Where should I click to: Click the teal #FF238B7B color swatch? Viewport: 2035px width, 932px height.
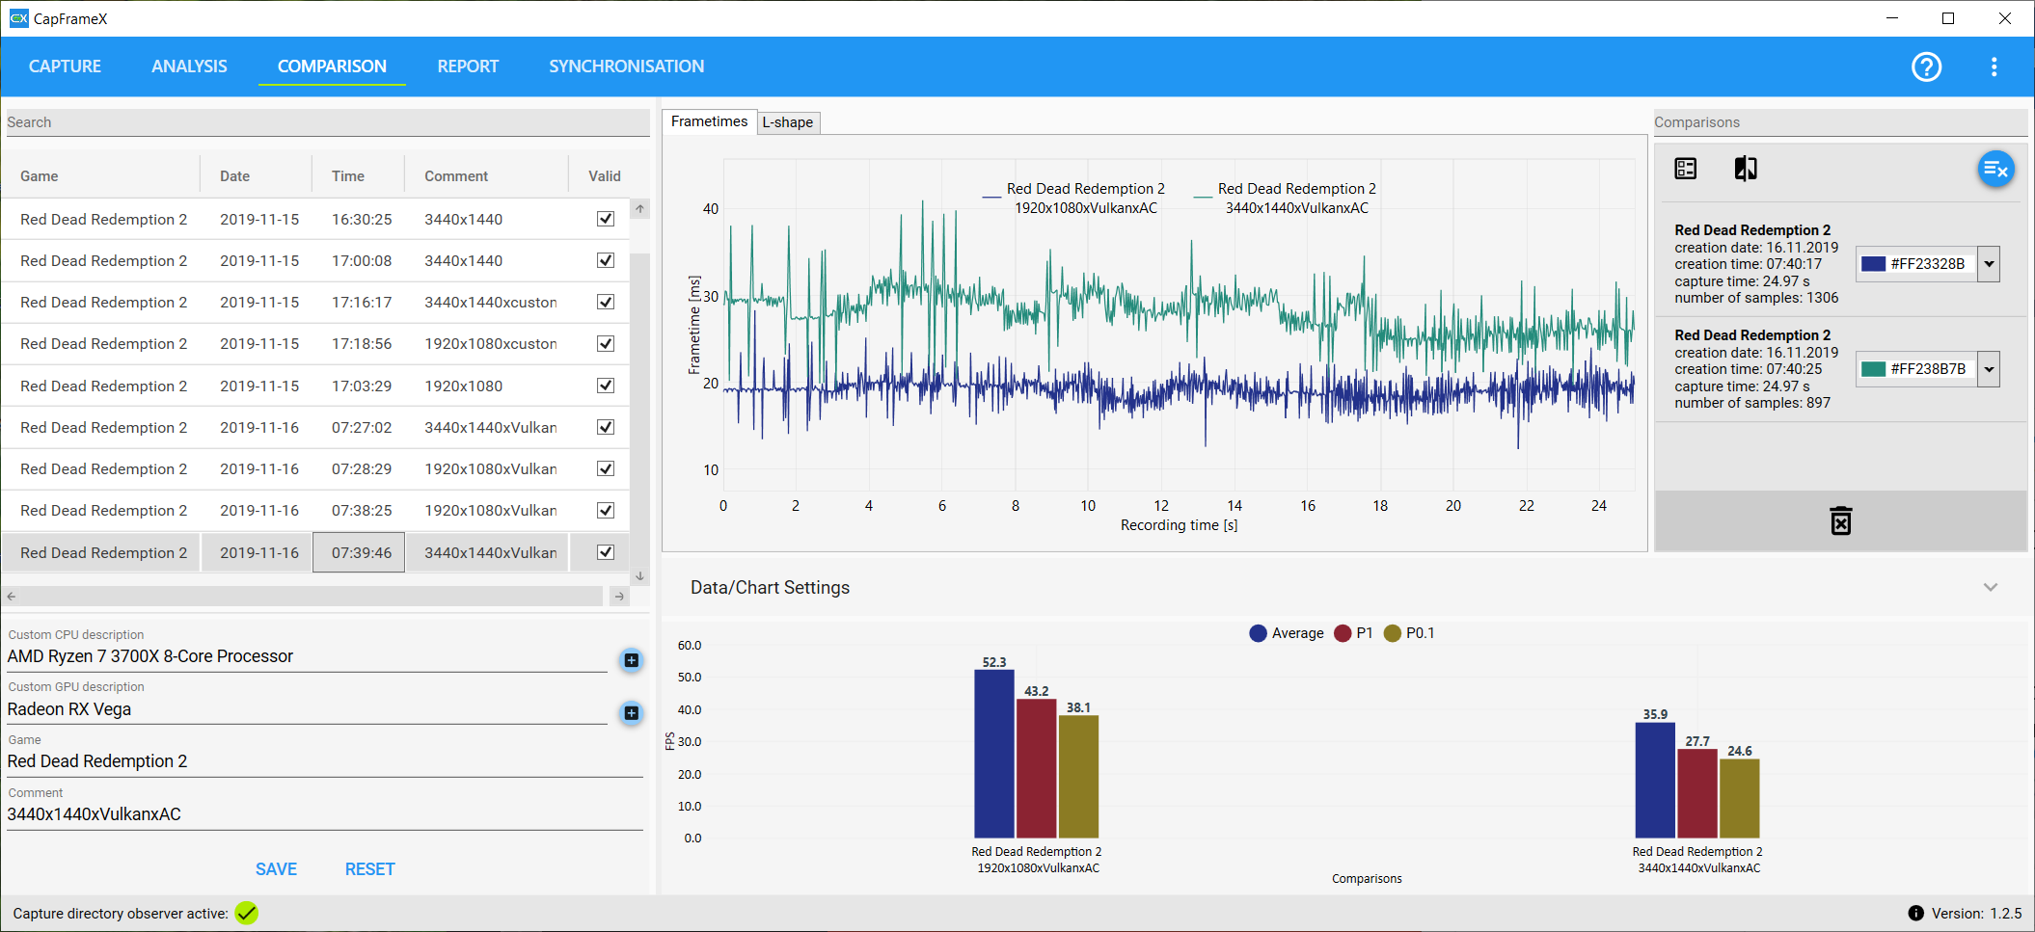1873,369
